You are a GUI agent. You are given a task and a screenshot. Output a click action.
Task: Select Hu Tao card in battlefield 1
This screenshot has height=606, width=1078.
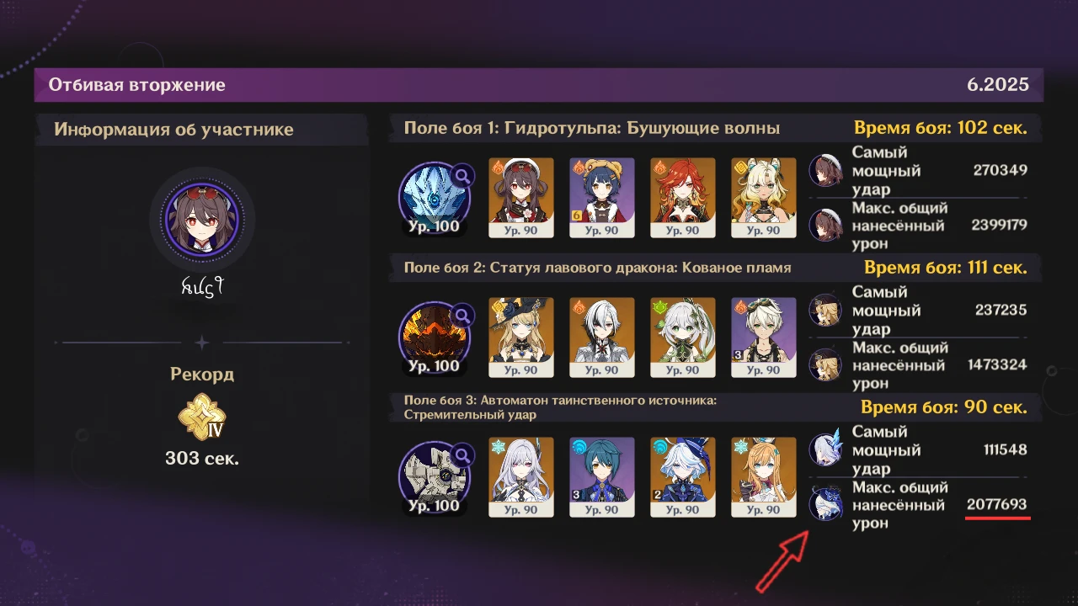click(521, 198)
